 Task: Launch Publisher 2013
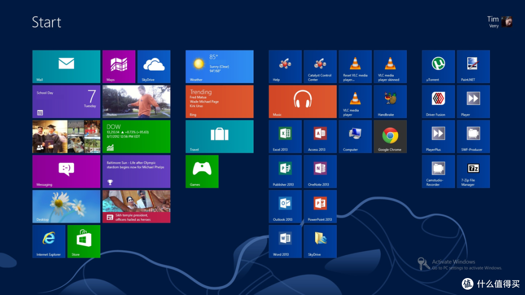(285, 171)
